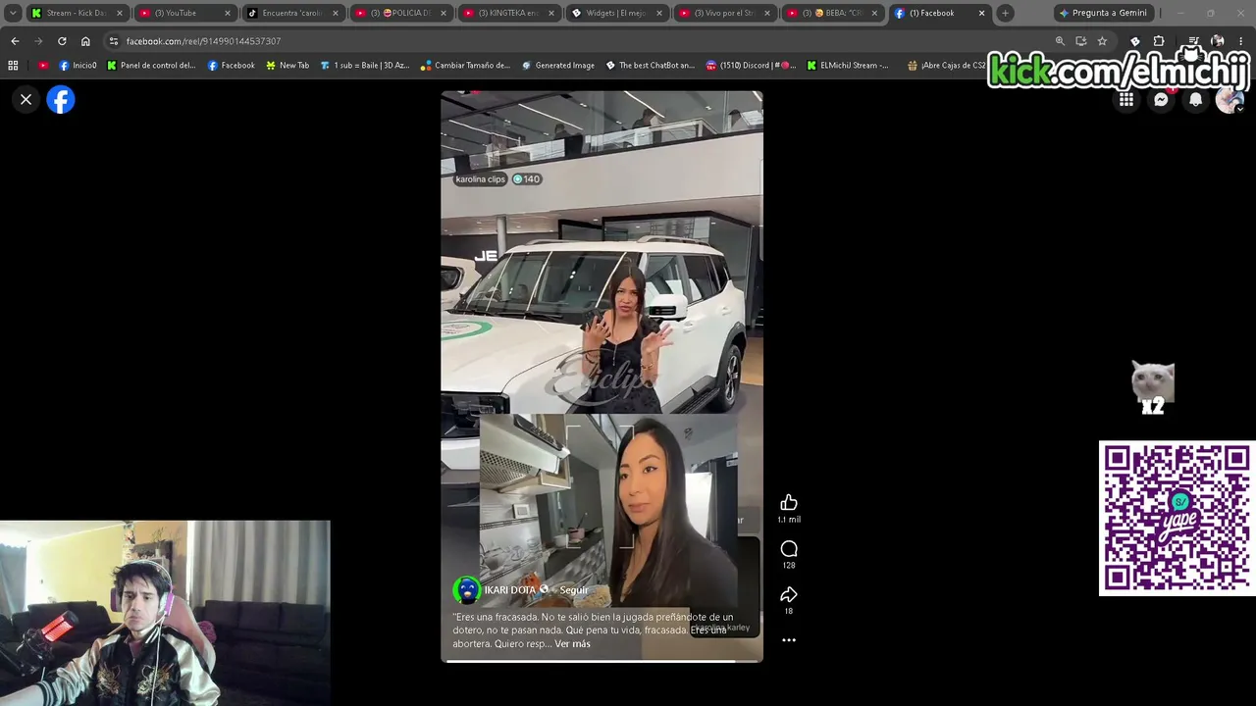1256x706 pixels.
Task: Open The best ChatBot bookmark
Action: (651, 66)
